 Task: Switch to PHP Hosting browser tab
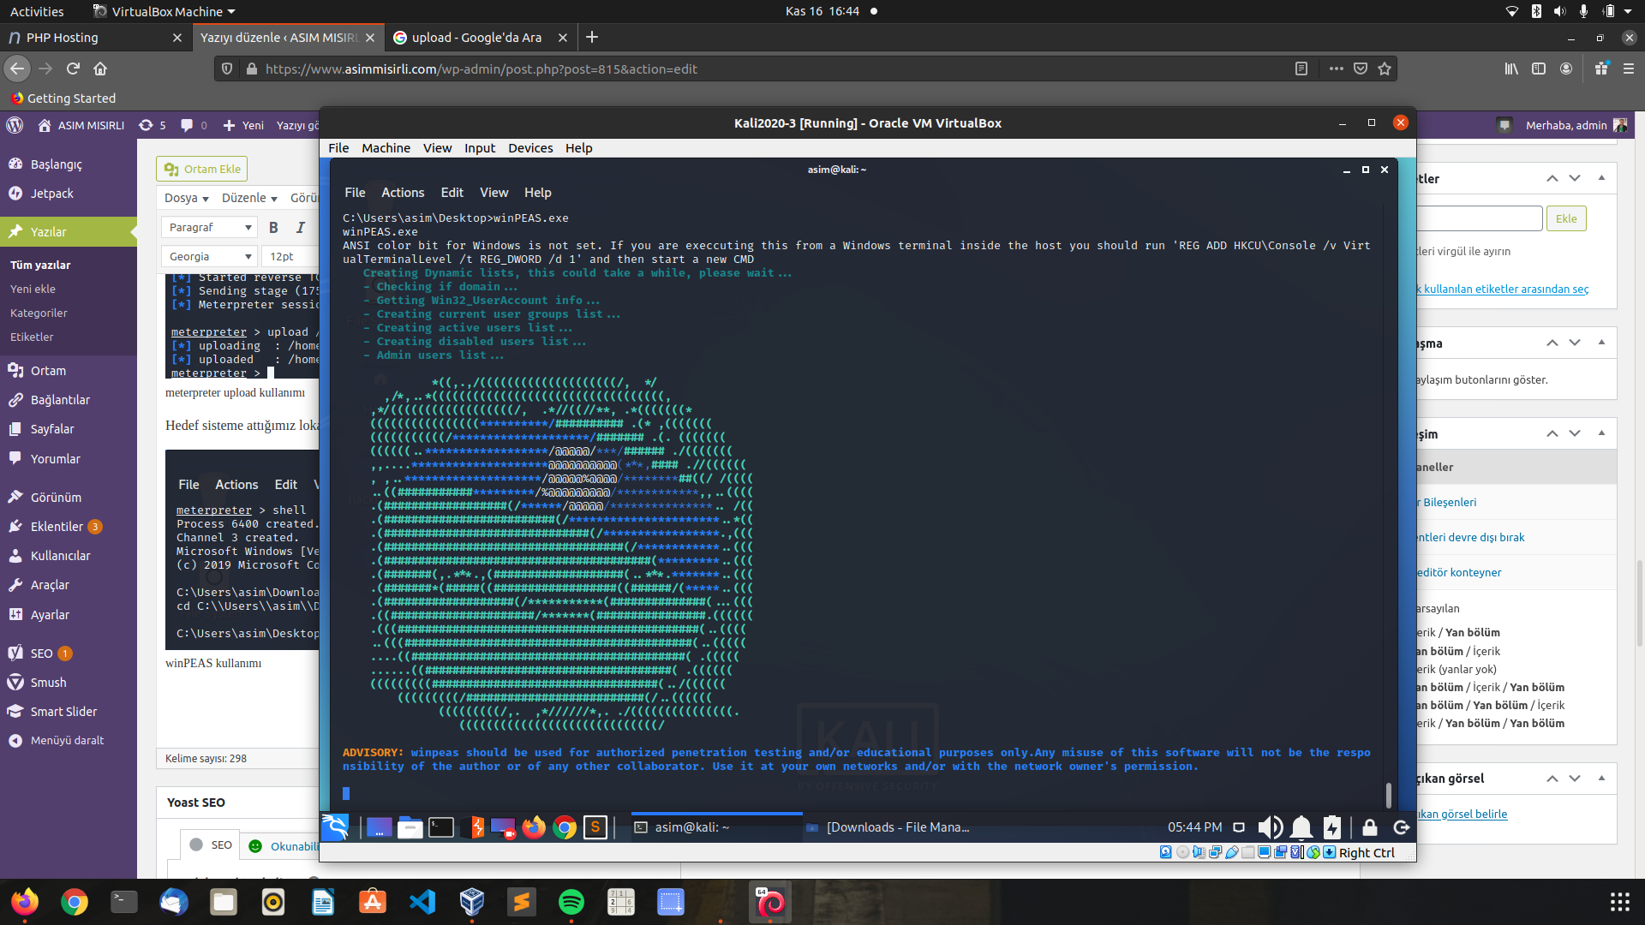[94, 38]
